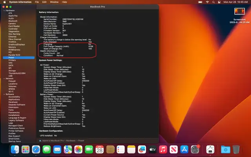Select Installations under Software

pyautogui.click(x=14, y=115)
